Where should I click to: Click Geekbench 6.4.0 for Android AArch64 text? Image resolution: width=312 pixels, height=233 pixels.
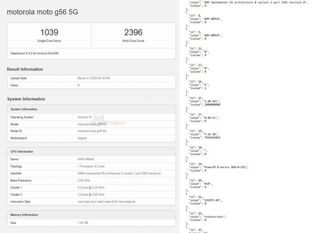coord(34,53)
